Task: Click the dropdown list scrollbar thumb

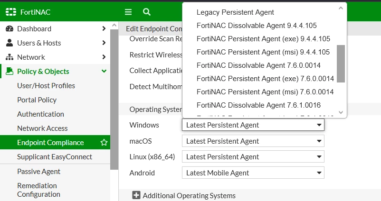Action: click(x=341, y=64)
